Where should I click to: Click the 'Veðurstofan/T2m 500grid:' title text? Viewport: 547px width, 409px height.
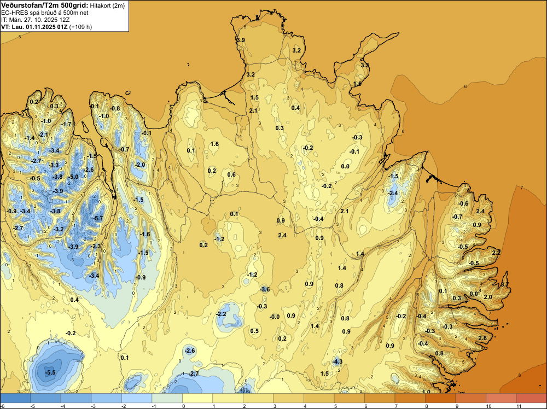[45, 5]
